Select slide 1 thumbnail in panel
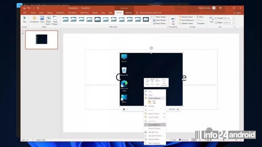The height and width of the screenshot is (147, 262). (42, 40)
